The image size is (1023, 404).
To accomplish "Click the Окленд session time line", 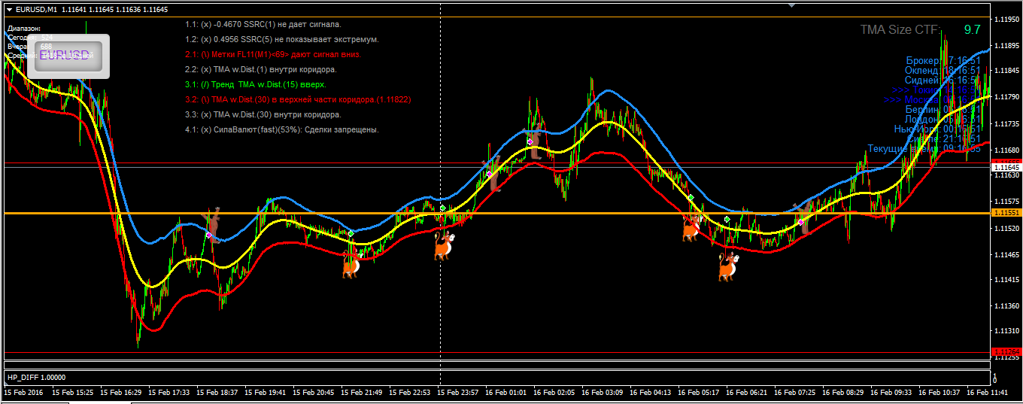I will coord(942,71).
